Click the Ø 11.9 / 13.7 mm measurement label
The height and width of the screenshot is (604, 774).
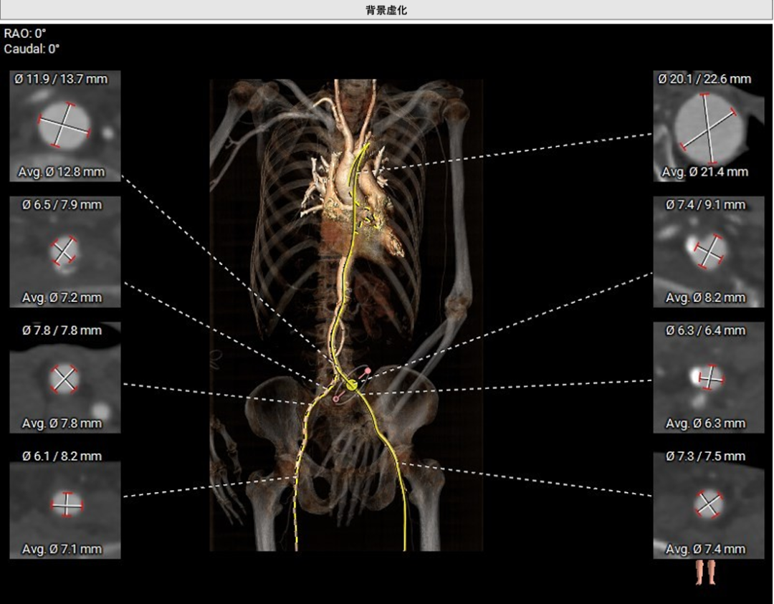click(x=61, y=79)
